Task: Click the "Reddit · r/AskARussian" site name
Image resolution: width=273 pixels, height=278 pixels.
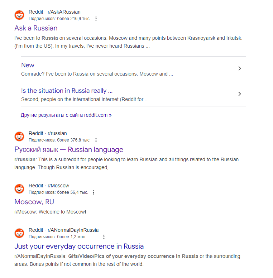Action: (54, 12)
